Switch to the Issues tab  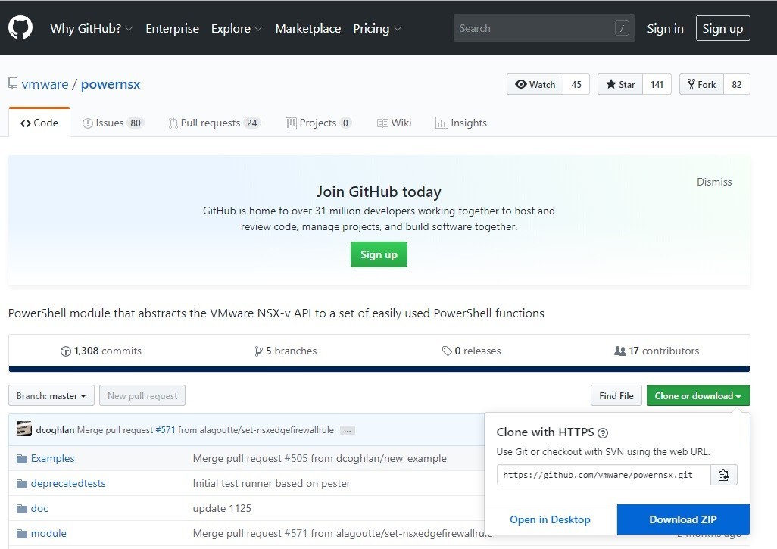pos(113,123)
